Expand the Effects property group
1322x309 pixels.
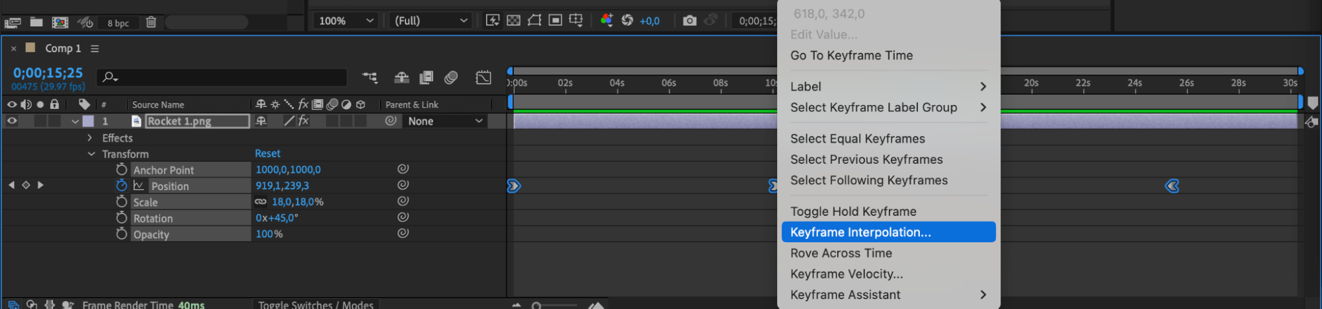pyautogui.click(x=91, y=138)
